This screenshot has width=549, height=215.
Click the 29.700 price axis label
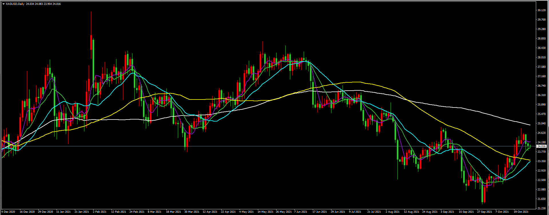point(541,20)
